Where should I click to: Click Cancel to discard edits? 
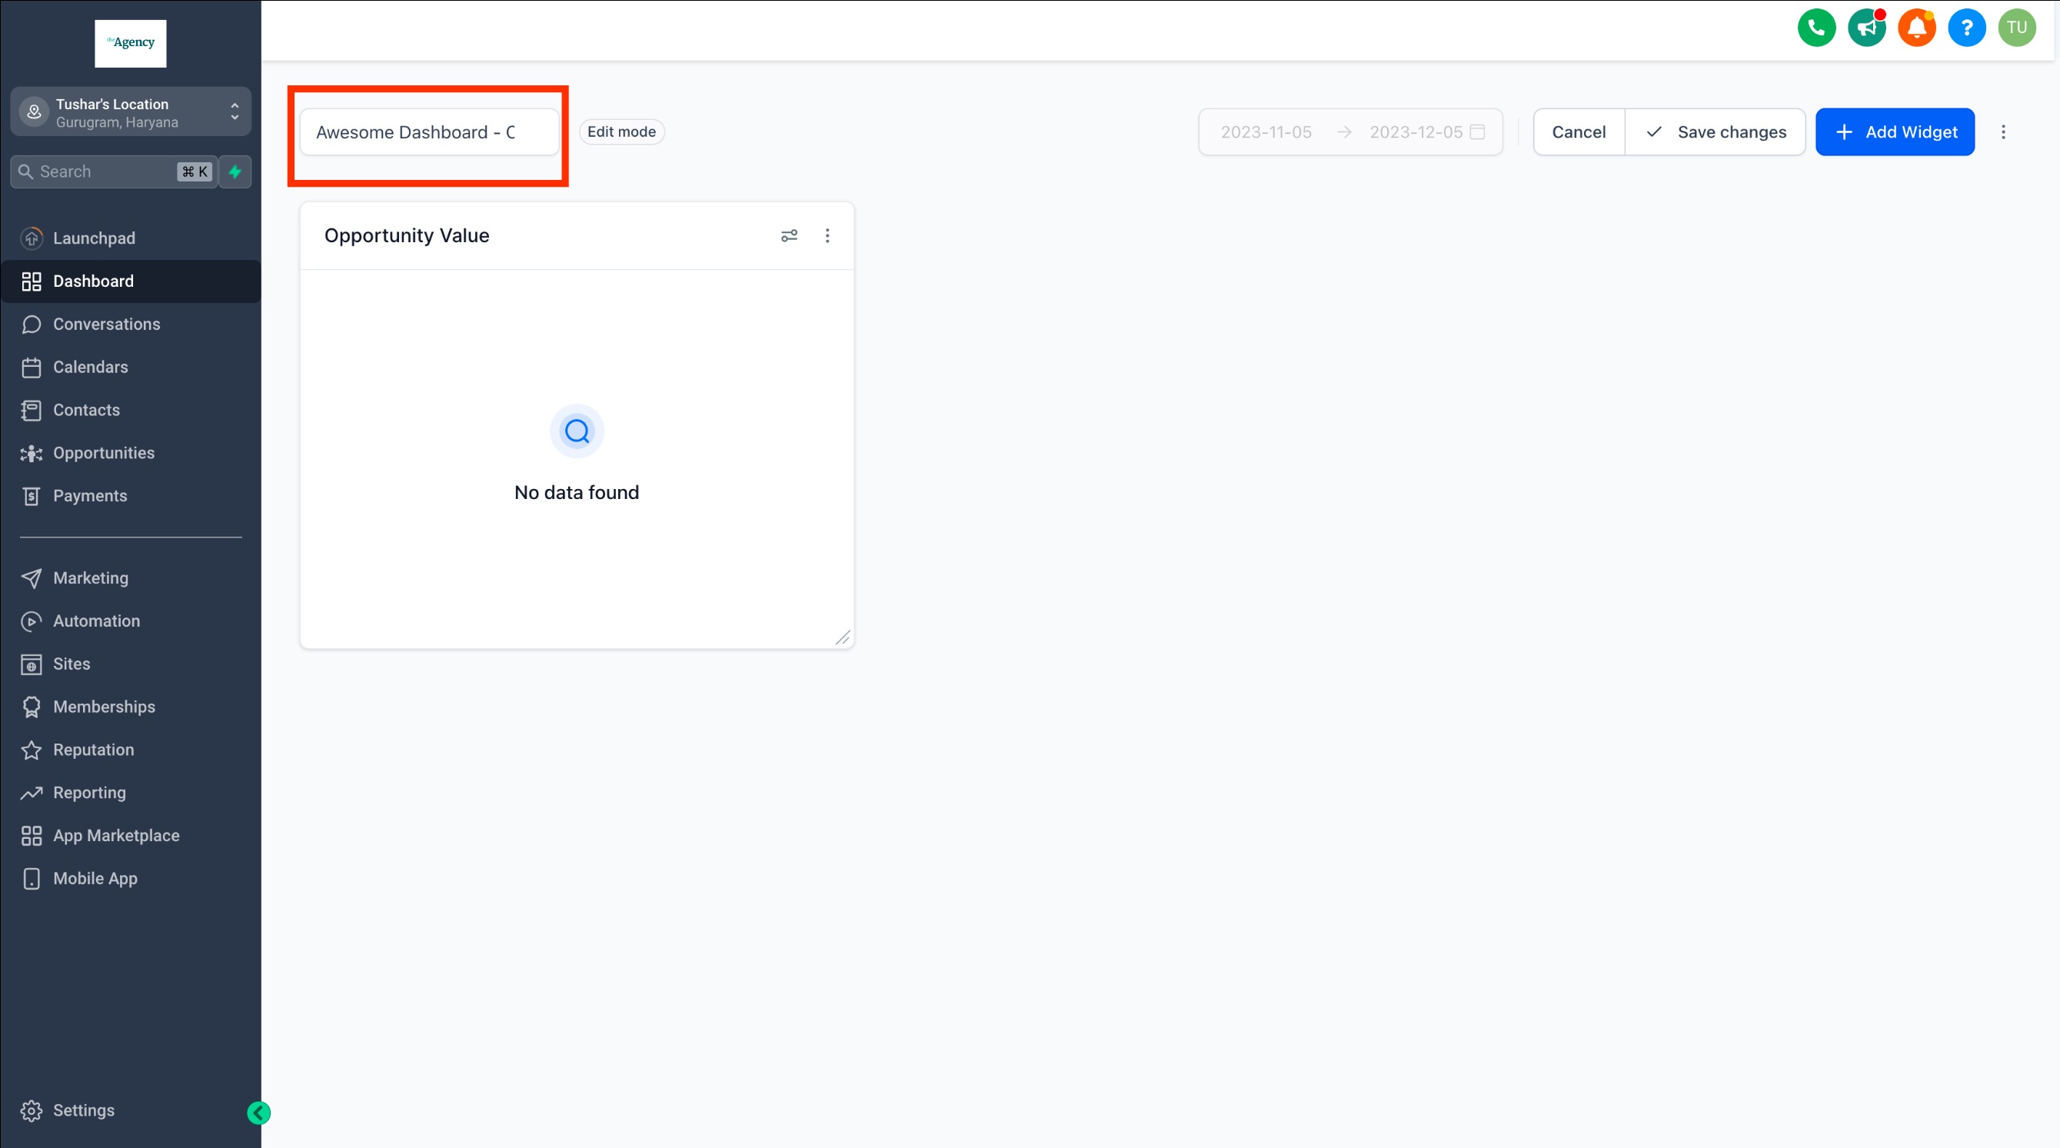pos(1578,132)
